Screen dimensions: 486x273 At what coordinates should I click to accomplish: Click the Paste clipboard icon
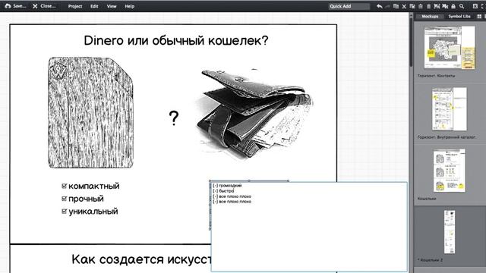[x=421, y=6]
